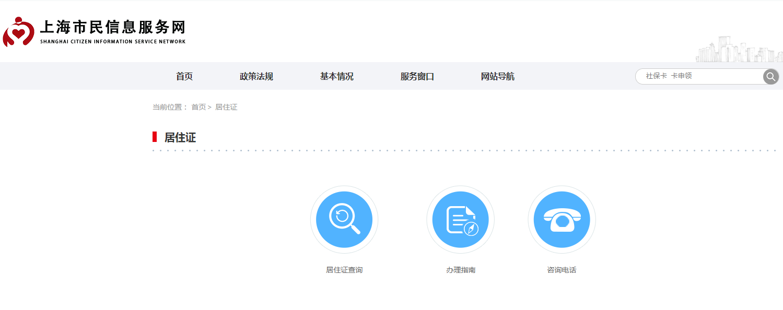Open the 政策法规 menu item
Viewport: 783px width, 310px height.
point(256,76)
